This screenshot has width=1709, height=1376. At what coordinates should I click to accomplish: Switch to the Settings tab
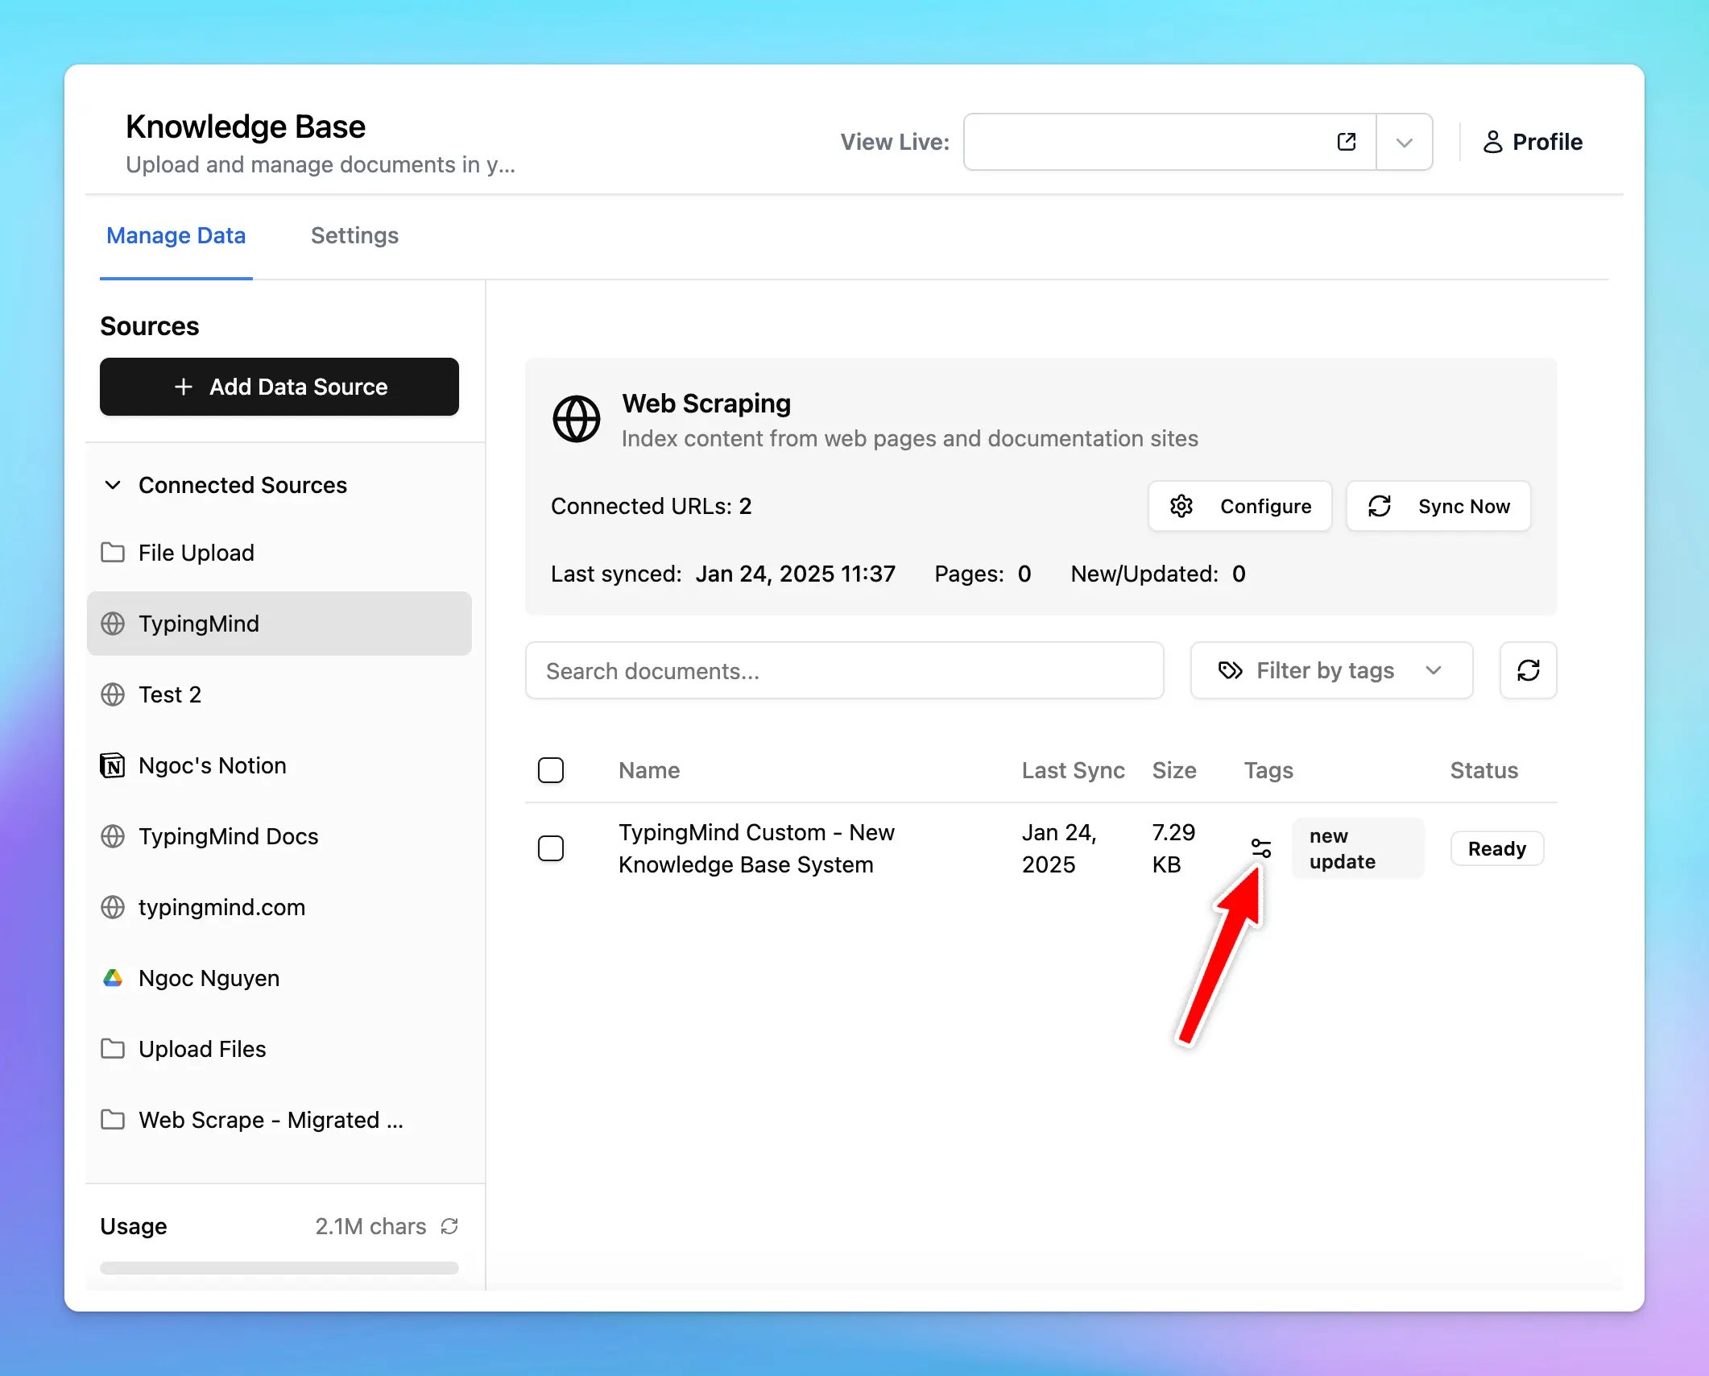coord(354,235)
